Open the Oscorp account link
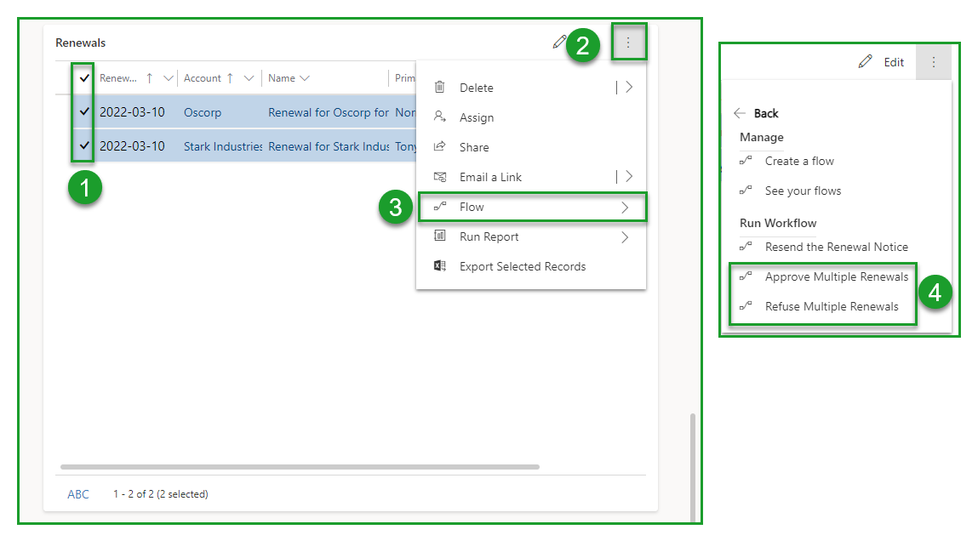Image resolution: width=978 pixels, height=541 pixels. pyautogui.click(x=202, y=111)
